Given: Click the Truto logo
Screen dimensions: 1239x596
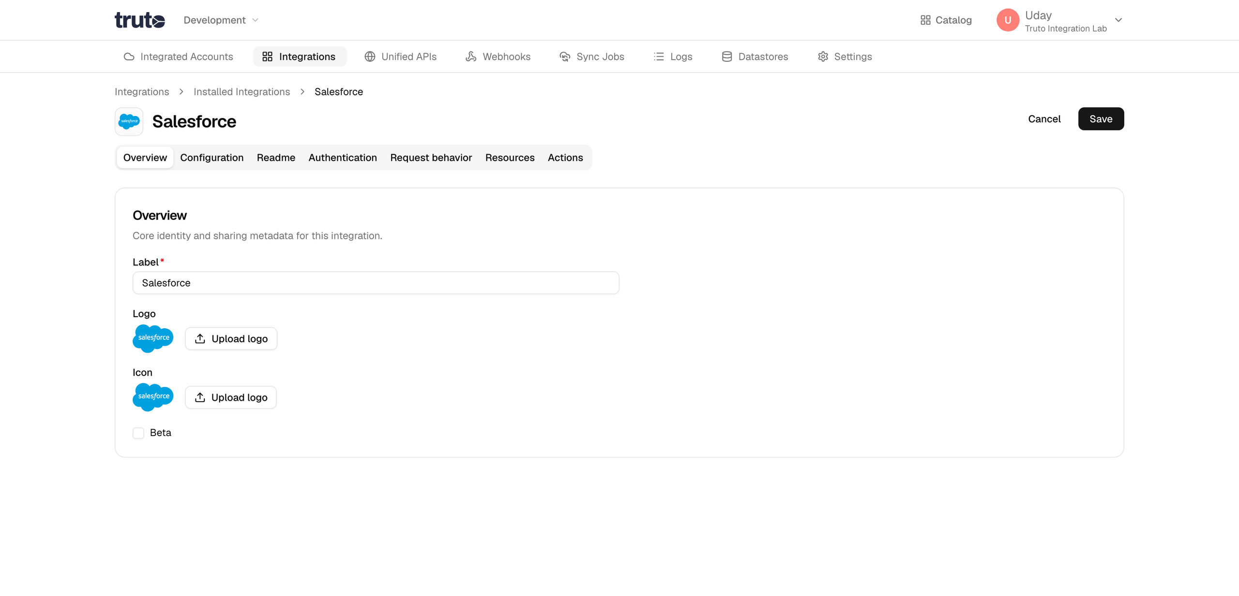Looking at the screenshot, I should coord(139,20).
